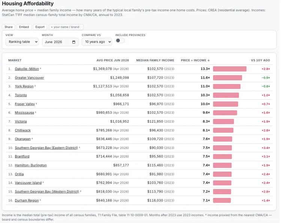Focus the your name / brand field
Screen dimensions: 281x223
[x=66, y=27]
